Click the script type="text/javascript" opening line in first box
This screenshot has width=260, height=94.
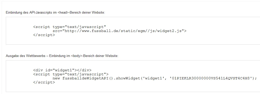click(x=70, y=27)
